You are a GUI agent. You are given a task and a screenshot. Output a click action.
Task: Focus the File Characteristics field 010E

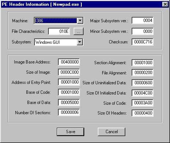point(59,31)
